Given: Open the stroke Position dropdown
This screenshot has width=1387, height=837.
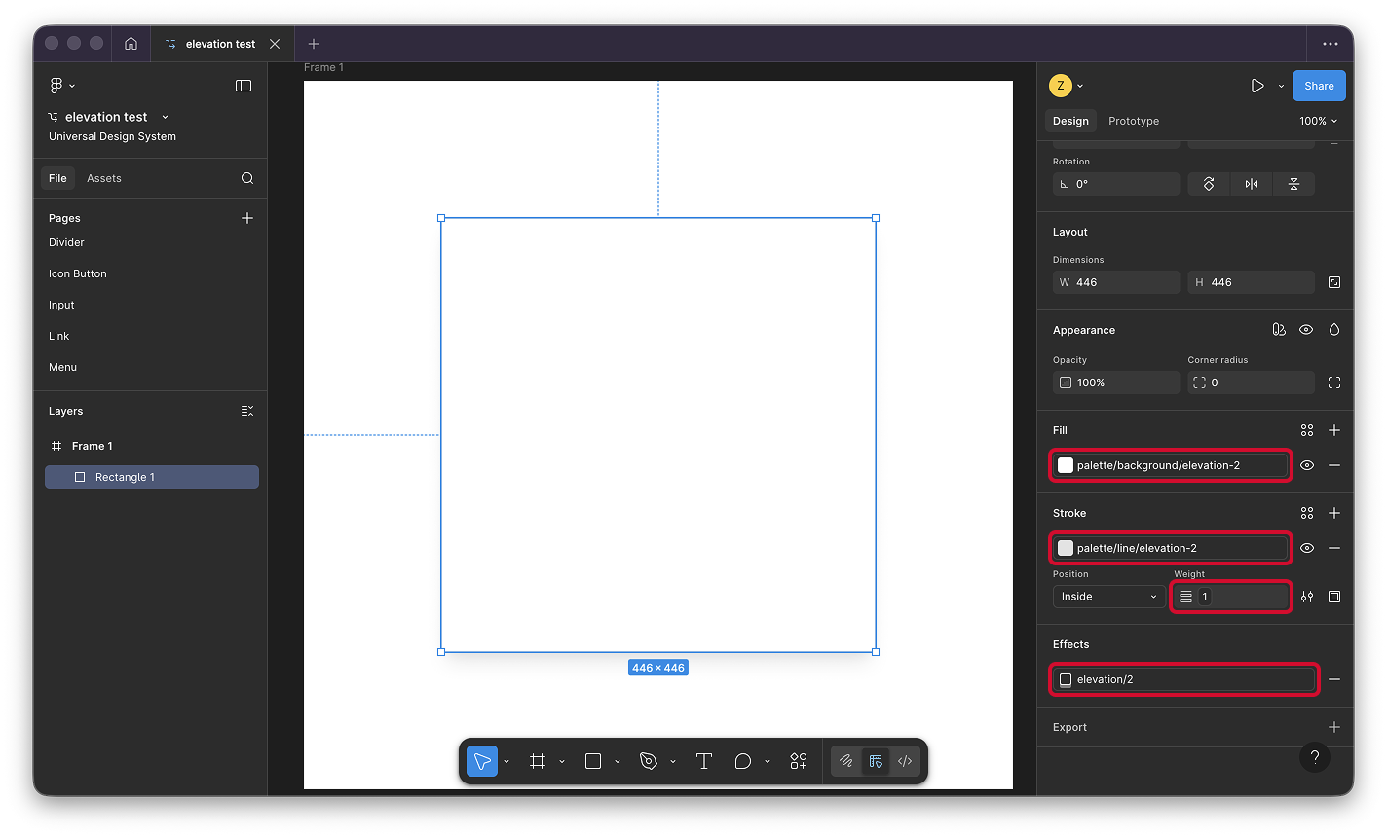Looking at the screenshot, I should click(x=1108, y=597).
